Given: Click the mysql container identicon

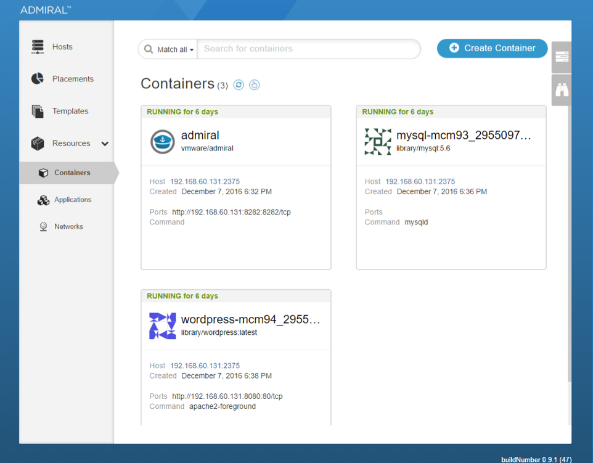Looking at the screenshot, I should [x=378, y=141].
